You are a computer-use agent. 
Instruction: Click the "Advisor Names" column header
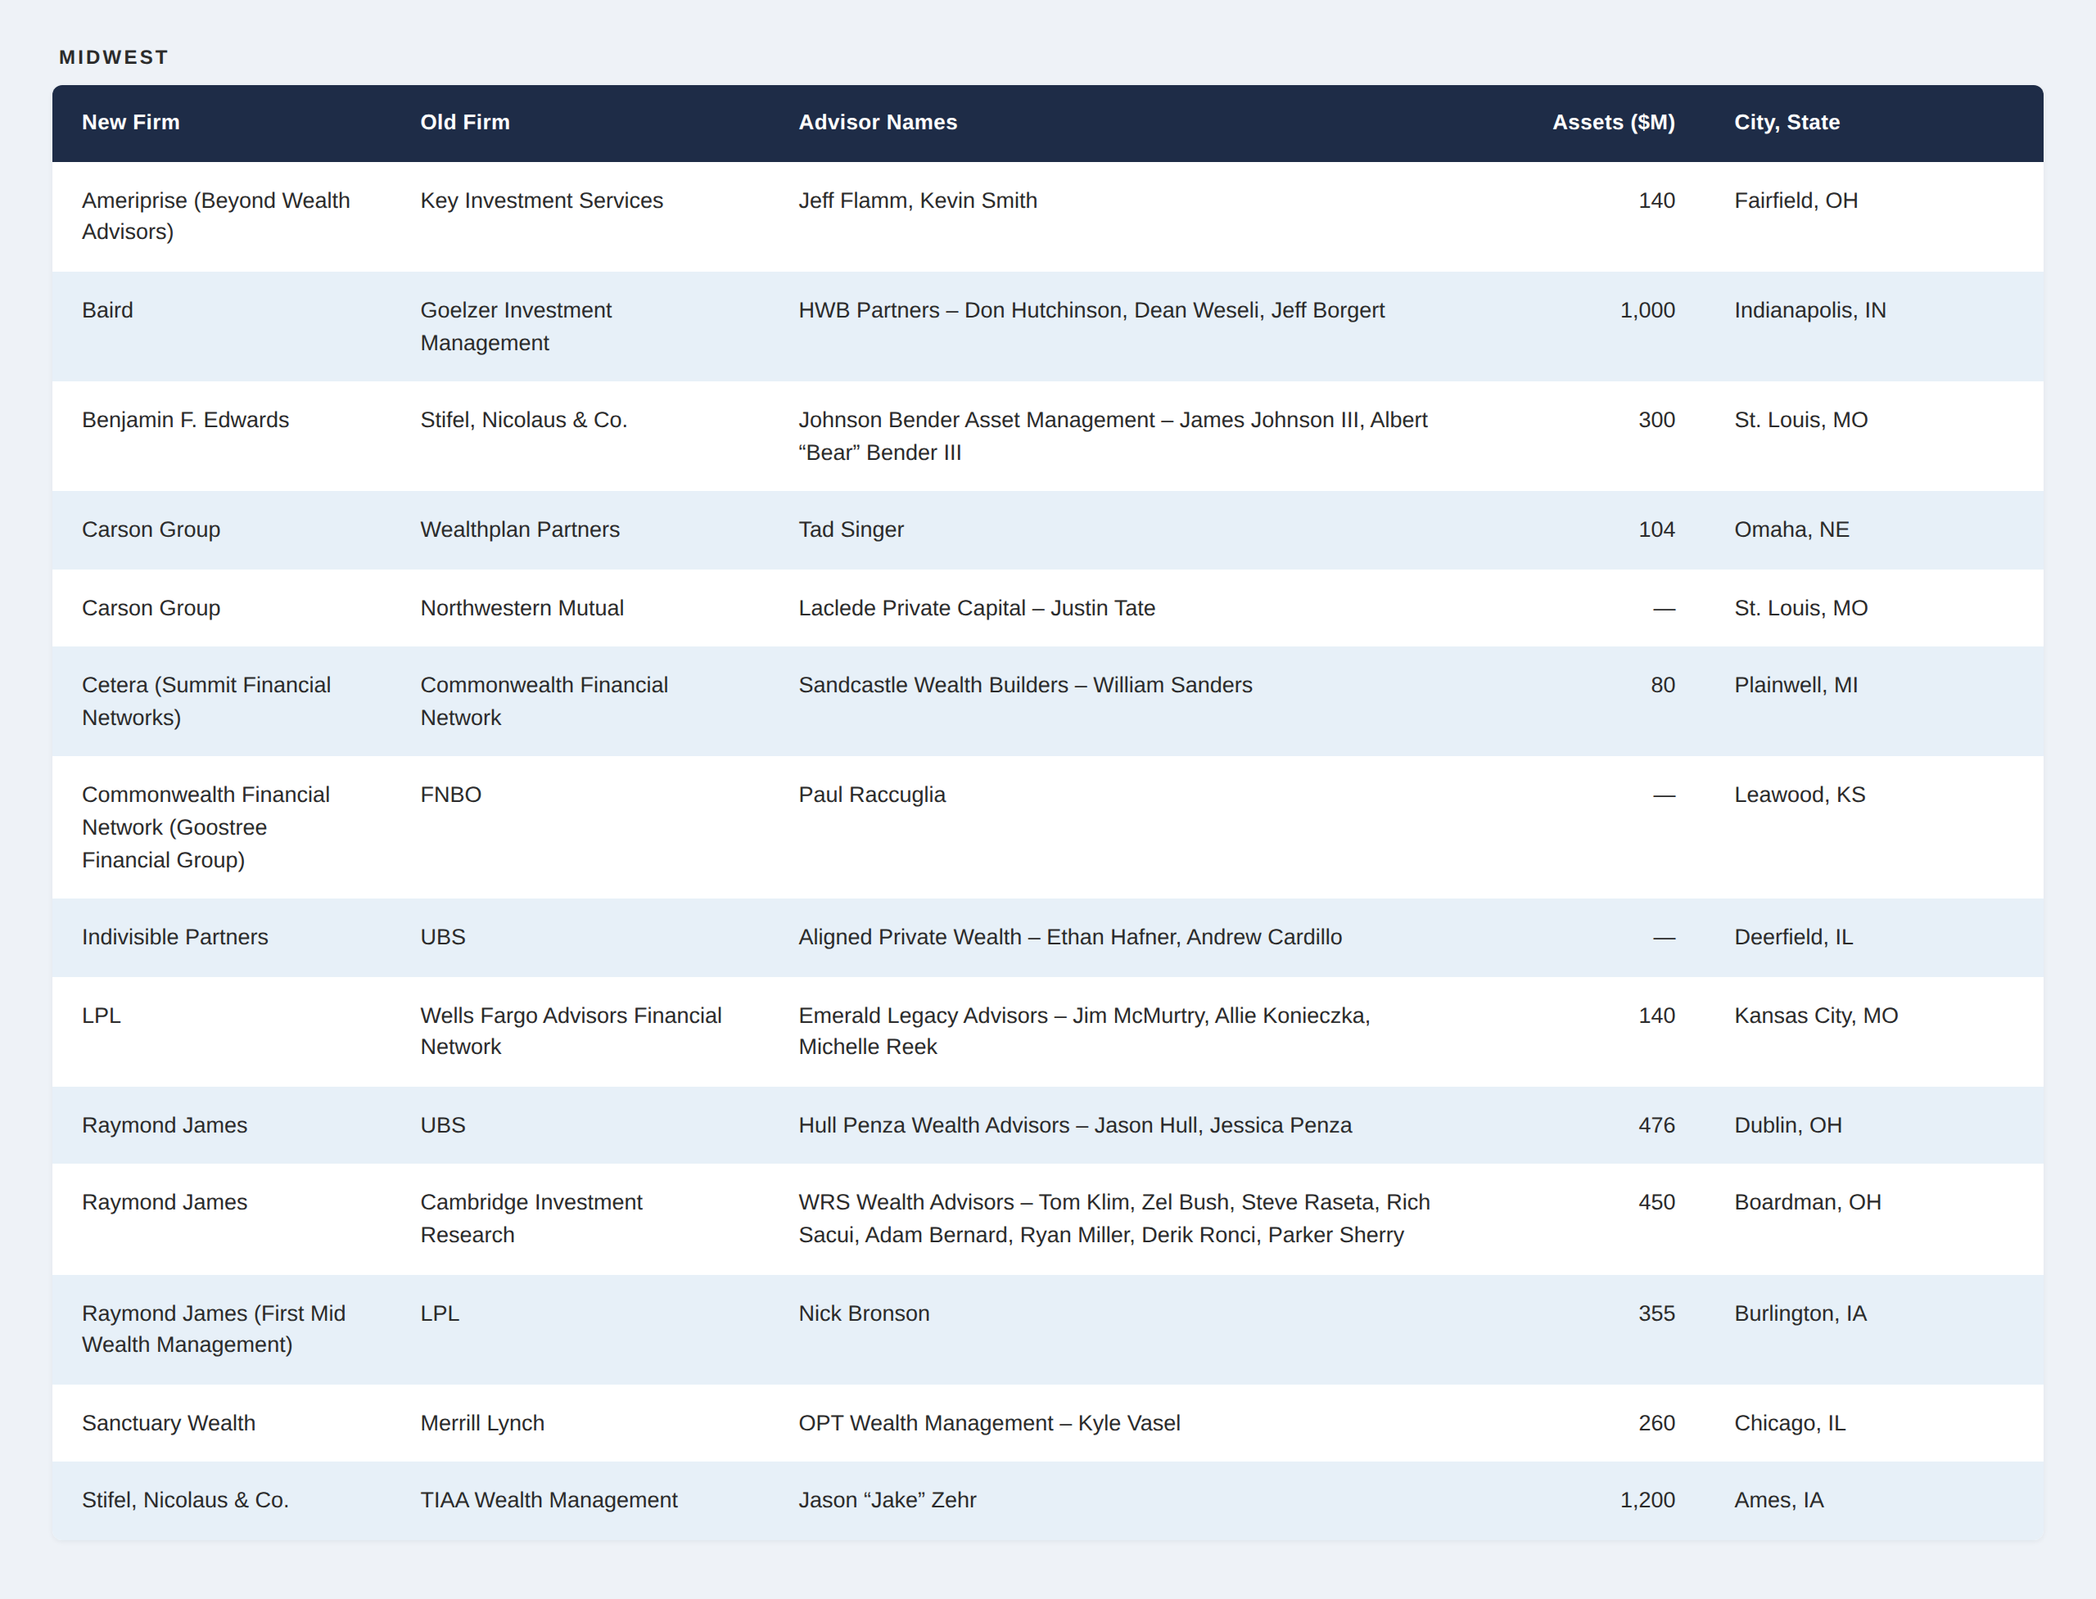click(x=878, y=123)
